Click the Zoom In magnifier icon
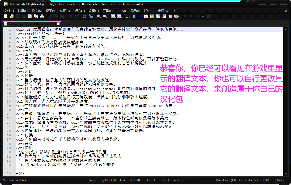Screen dimensions: 291x185 tap(99, 16)
